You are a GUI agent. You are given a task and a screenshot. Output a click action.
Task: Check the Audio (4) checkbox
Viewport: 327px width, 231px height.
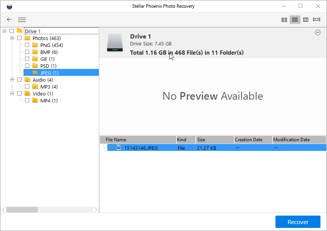[20, 80]
